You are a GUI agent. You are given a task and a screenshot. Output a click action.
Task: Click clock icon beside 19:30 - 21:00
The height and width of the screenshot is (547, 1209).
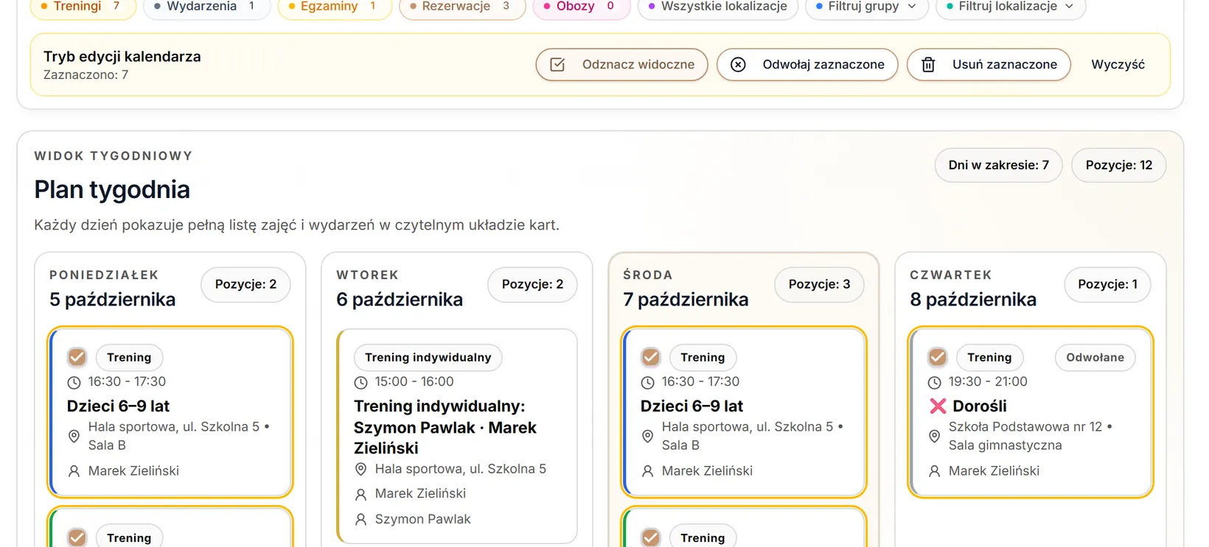point(934,382)
